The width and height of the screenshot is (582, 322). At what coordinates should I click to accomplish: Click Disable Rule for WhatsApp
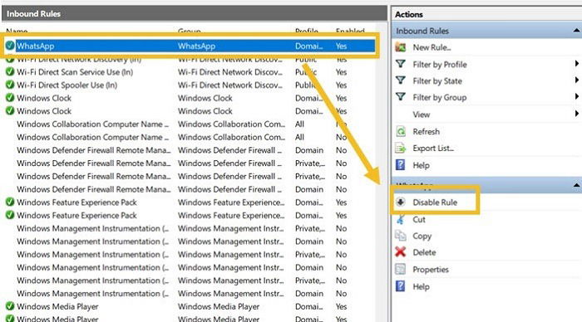pos(435,202)
